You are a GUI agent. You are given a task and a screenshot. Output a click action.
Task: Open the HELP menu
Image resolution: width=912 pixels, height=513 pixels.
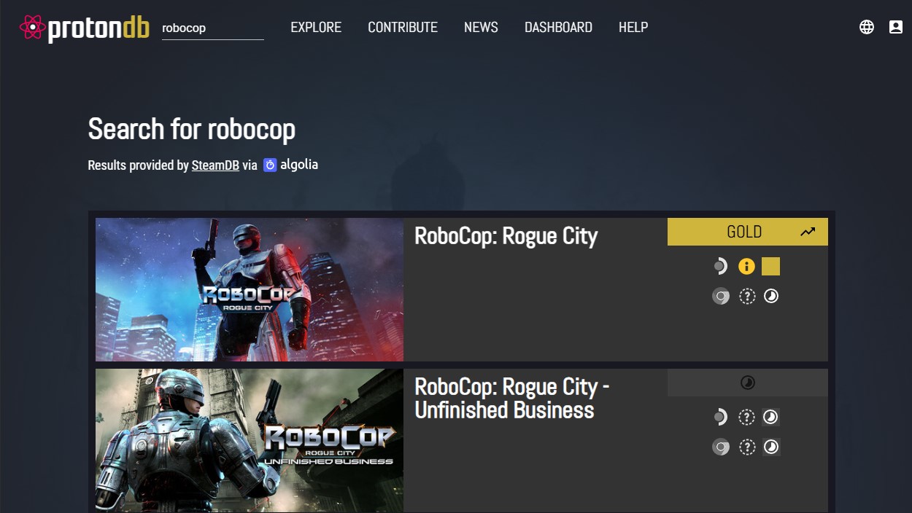click(633, 27)
